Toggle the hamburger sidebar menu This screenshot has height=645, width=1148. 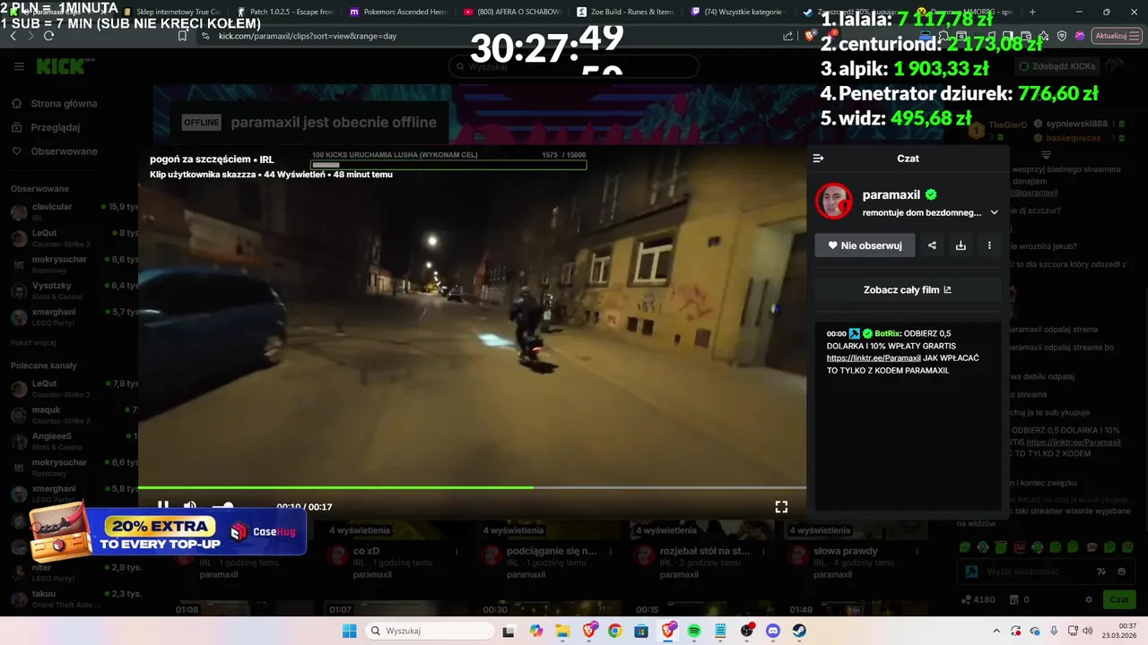click(19, 66)
